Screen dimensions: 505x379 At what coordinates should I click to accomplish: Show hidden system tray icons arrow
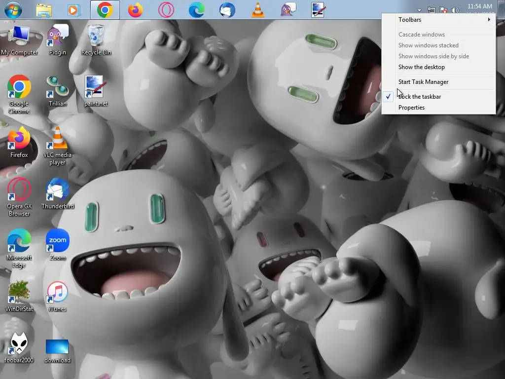click(x=419, y=10)
